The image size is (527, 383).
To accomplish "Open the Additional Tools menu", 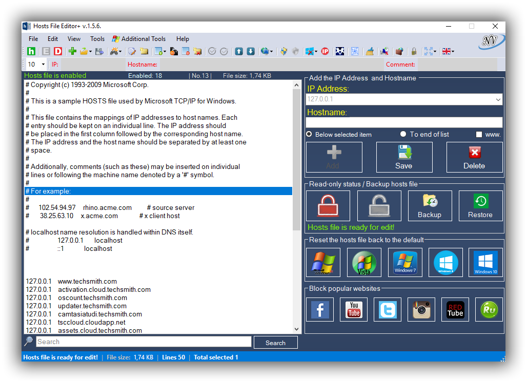I will pyautogui.click(x=139, y=39).
